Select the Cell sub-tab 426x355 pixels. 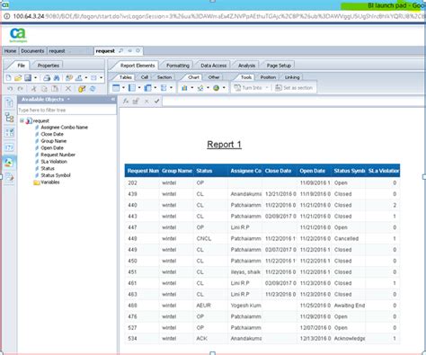pyautogui.click(x=145, y=77)
